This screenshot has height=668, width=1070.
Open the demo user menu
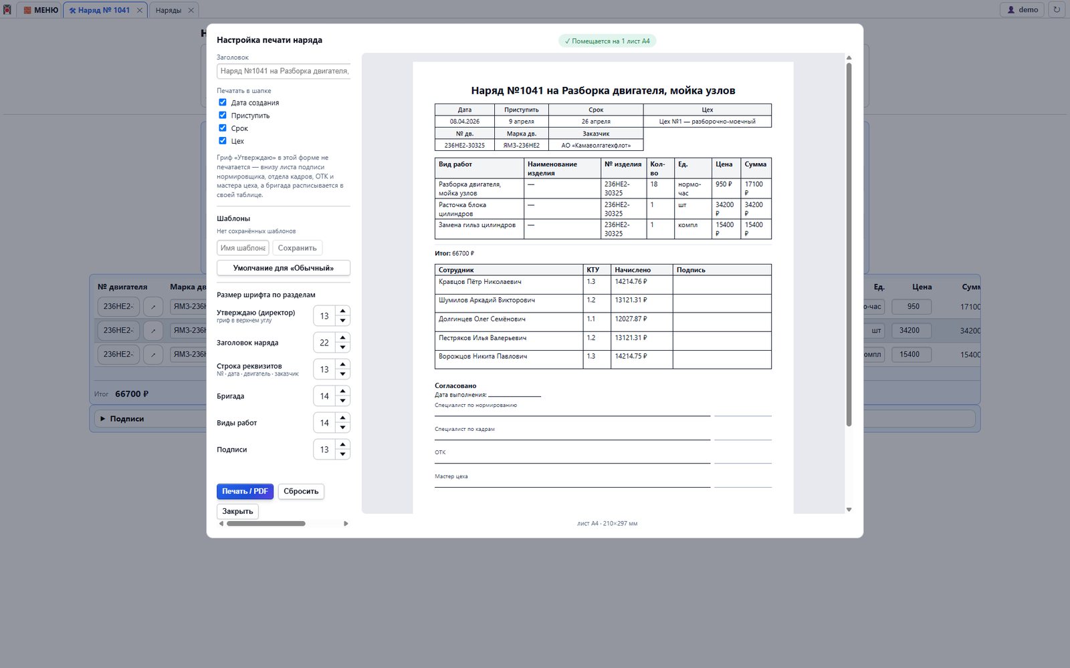1022,9
